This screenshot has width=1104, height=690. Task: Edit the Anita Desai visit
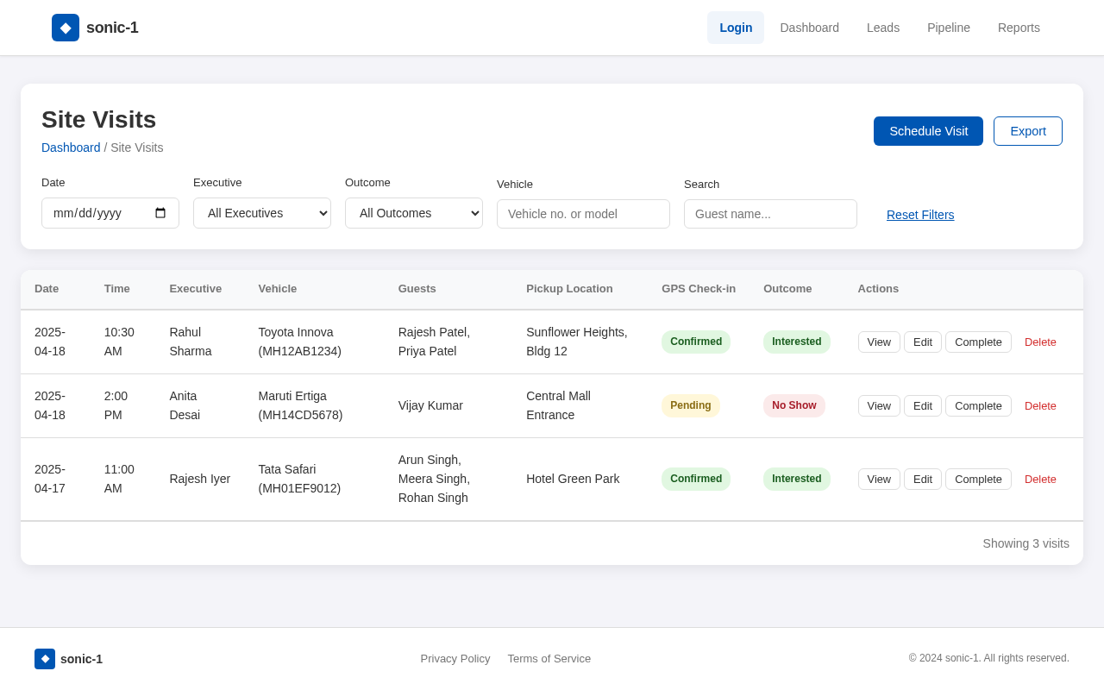click(923, 405)
